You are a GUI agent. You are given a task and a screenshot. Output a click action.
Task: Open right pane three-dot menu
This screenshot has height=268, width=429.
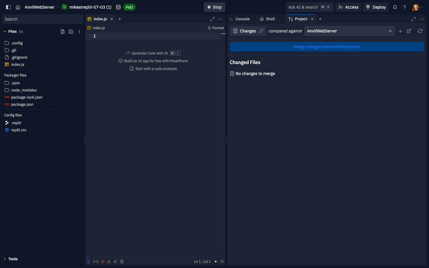tap(422, 19)
